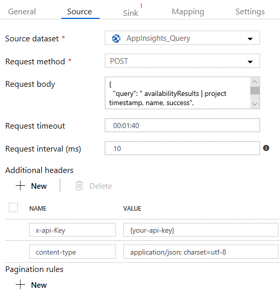Viewport: 280px width, 299px height.
Task: Click the Request interval (ms) label
Action: point(43,149)
